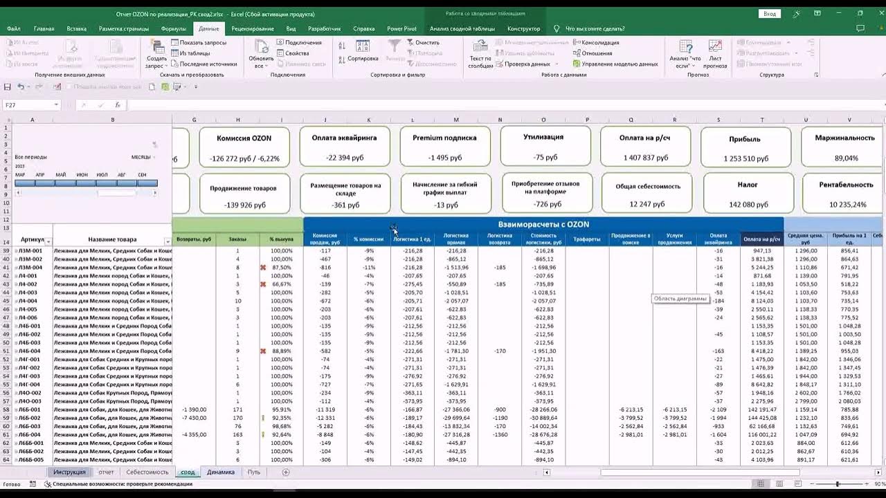The height and width of the screenshot is (498, 886).
Task: Open the Конструктор tab
Action: tap(523, 29)
